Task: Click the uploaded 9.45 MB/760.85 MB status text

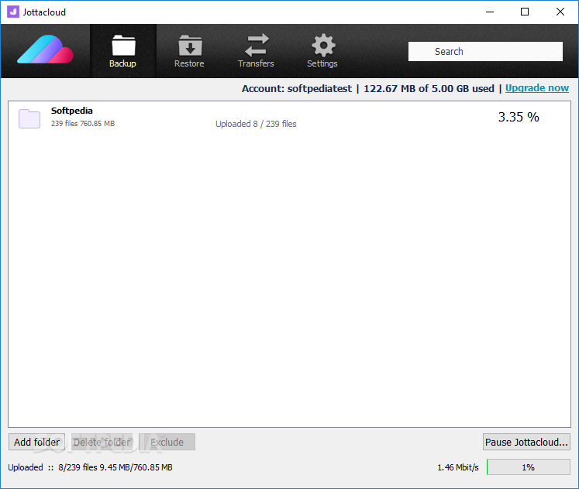Action: tap(90, 467)
